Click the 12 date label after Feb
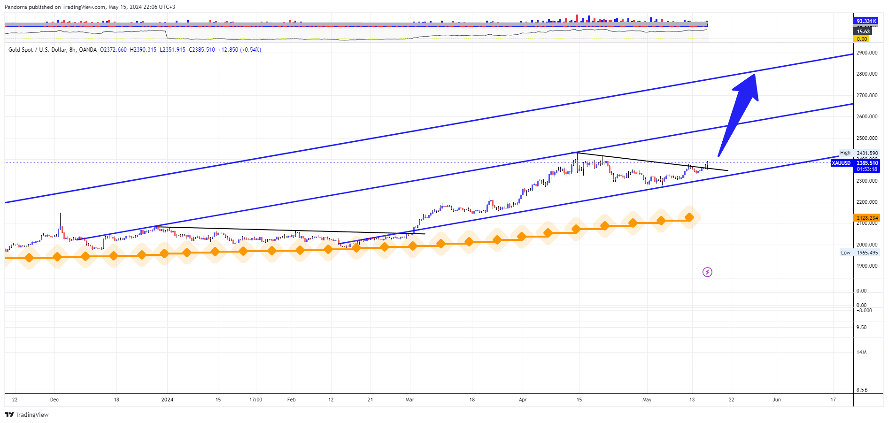Viewport: 888px width, 423px height. 331,400
